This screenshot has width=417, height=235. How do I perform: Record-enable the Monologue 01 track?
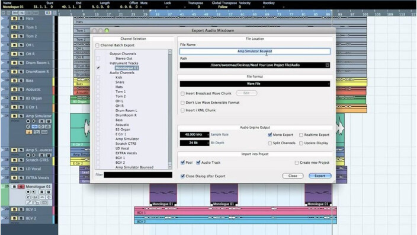(28, 192)
